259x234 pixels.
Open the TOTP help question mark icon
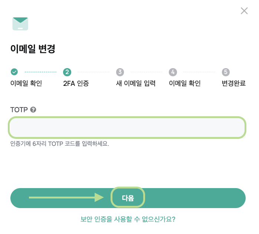point(33,110)
